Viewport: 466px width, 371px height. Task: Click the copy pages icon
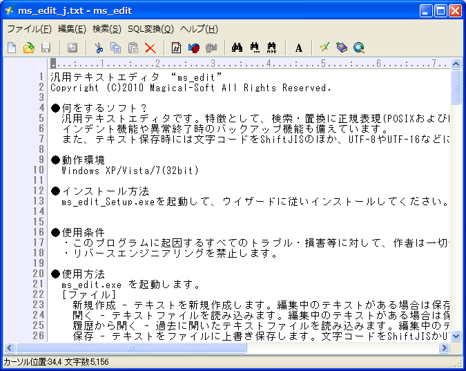coord(115,48)
